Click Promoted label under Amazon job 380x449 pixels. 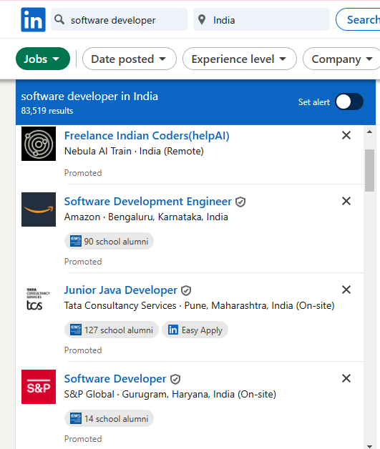[83, 262]
